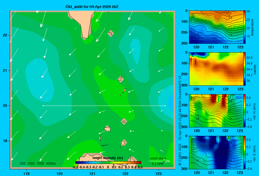Click longitude "123" on main map axis
Screen dimensions: 259x176
click(159, 173)
